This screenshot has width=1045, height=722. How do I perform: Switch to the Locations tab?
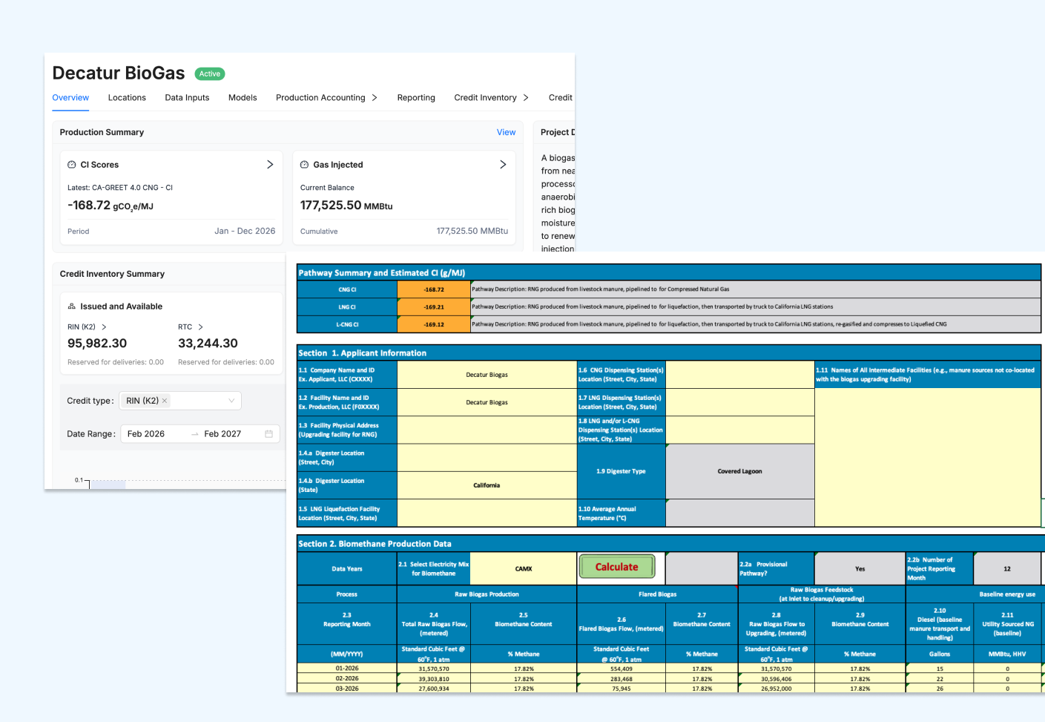127,97
